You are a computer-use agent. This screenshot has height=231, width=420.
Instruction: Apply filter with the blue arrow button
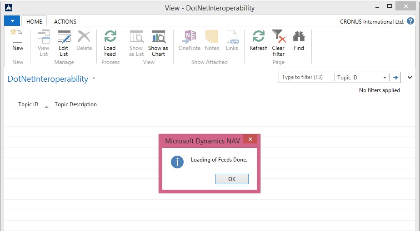pyautogui.click(x=395, y=78)
